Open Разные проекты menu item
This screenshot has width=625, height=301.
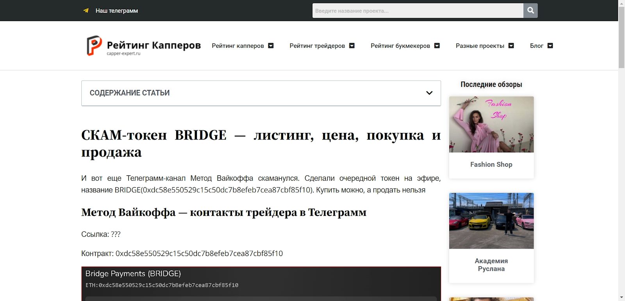480,46
